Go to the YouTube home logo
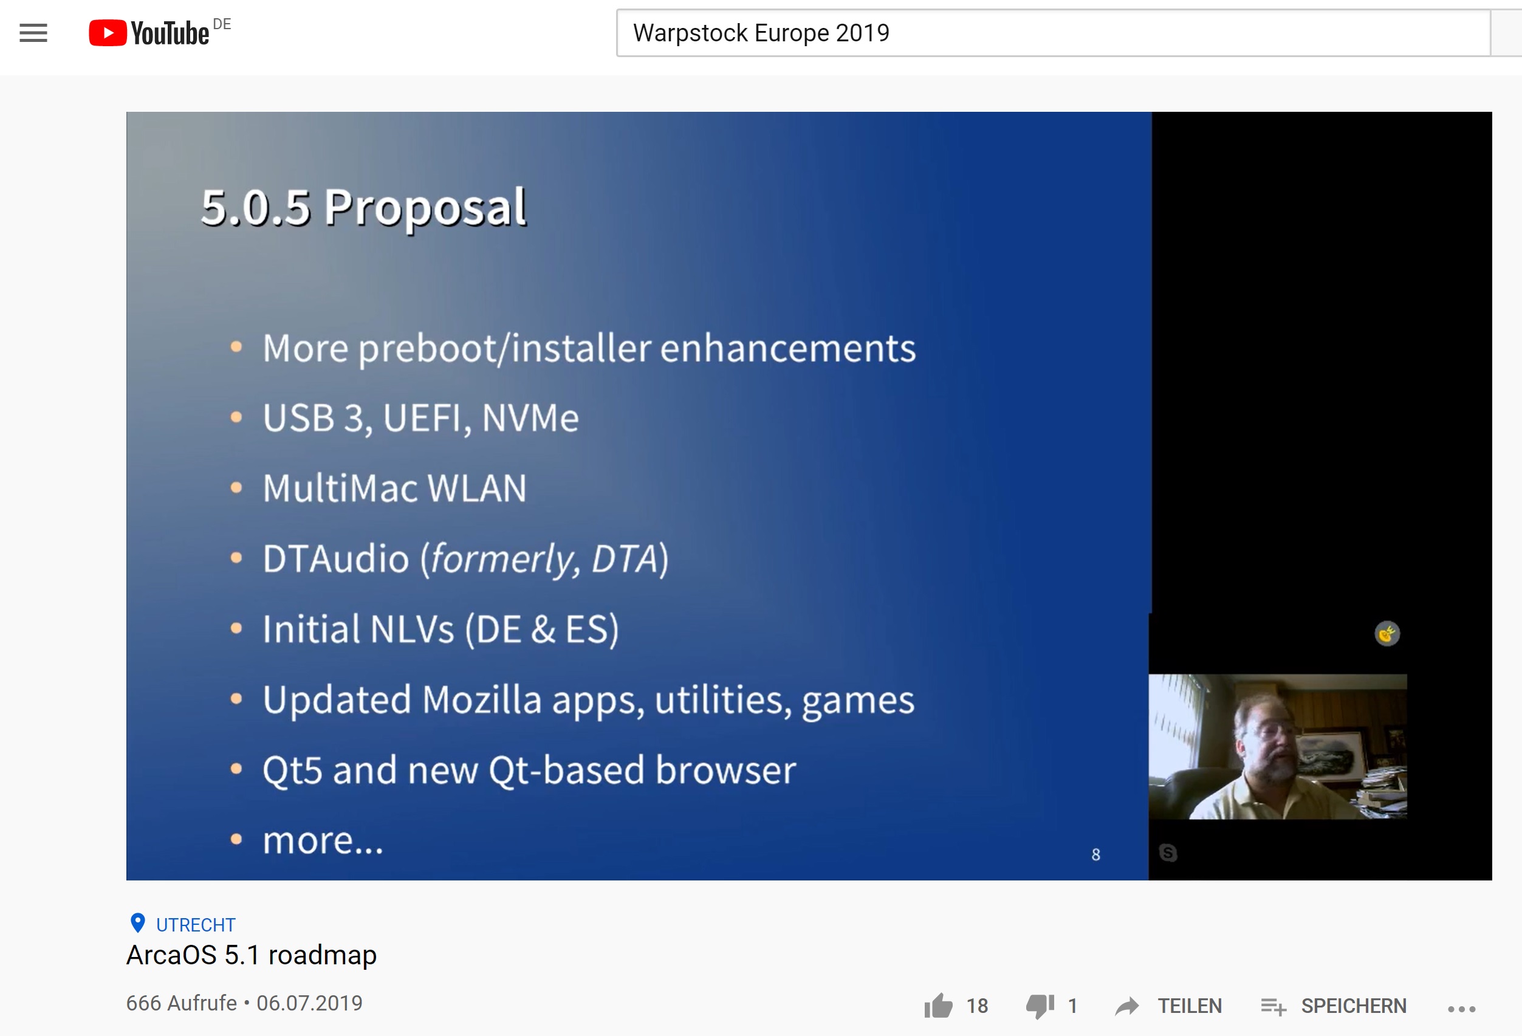 point(149,33)
